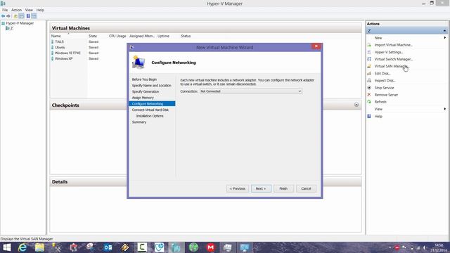This screenshot has width=450, height=253.
Task: Open the Windows Start button
Action: pyautogui.click(x=6, y=247)
